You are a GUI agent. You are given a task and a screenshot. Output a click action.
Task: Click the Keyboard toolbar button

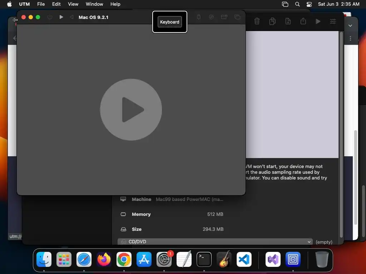[x=170, y=22]
